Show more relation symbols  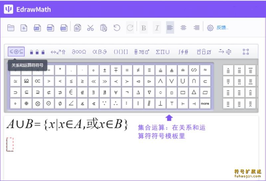205,103
